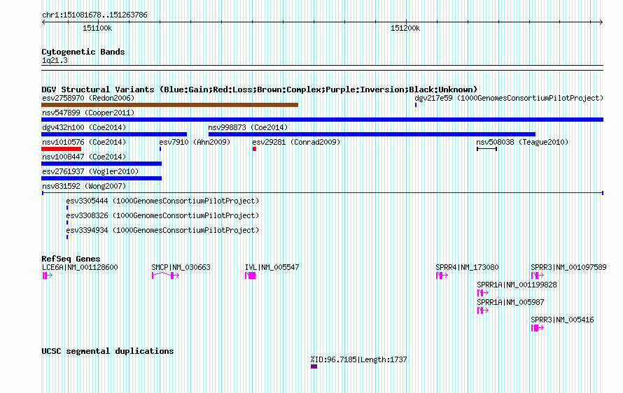The width and height of the screenshot is (623, 393).
Task: Open nsv1008447 (Coe2014) label
Action: point(84,157)
